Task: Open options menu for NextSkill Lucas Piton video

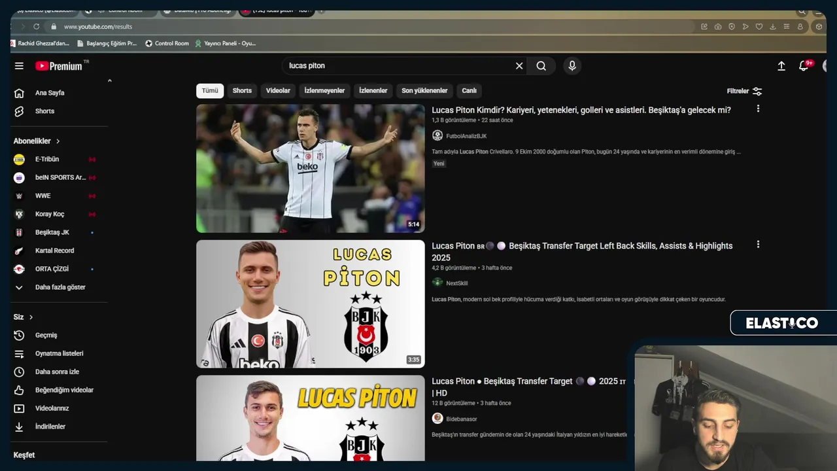Action: pos(758,244)
